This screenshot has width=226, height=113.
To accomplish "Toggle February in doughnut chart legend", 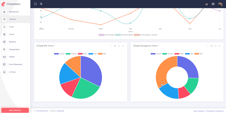I will [168, 54].
